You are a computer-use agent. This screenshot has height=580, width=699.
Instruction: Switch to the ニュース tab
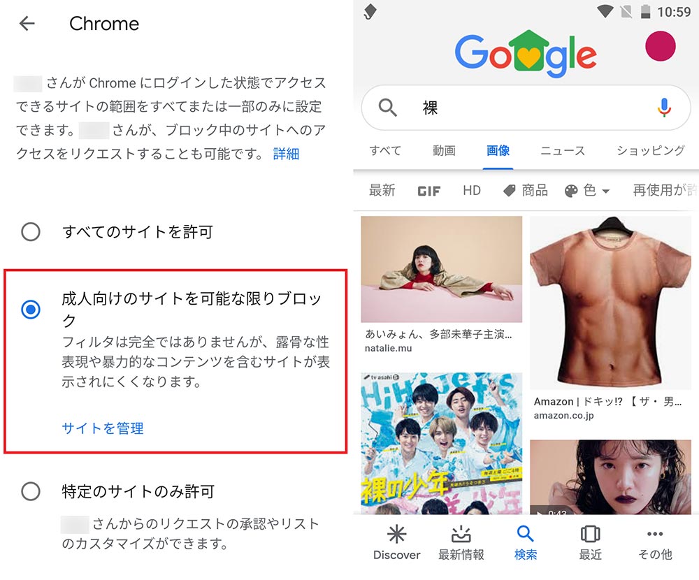563,151
